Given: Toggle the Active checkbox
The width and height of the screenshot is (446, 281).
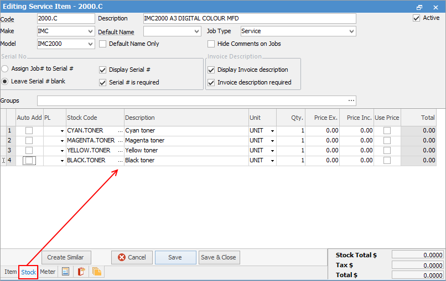Looking at the screenshot, I should 416,18.
